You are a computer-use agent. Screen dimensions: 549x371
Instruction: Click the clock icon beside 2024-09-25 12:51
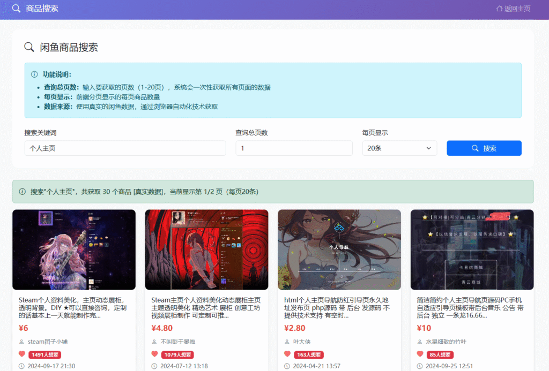point(420,366)
